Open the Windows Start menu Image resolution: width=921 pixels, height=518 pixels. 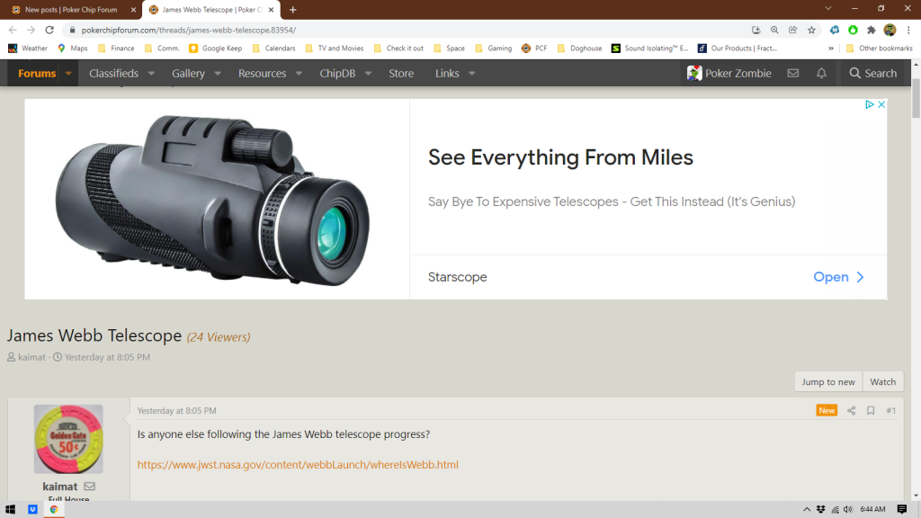click(x=10, y=509)
